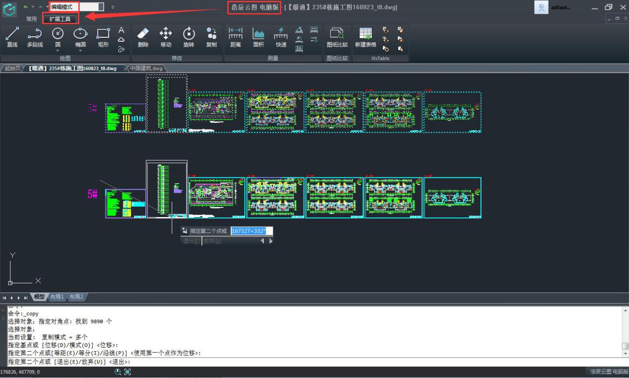Expand the 圆 circle options arrow
This screenshot has width=629, height=378.
[58, 50]
